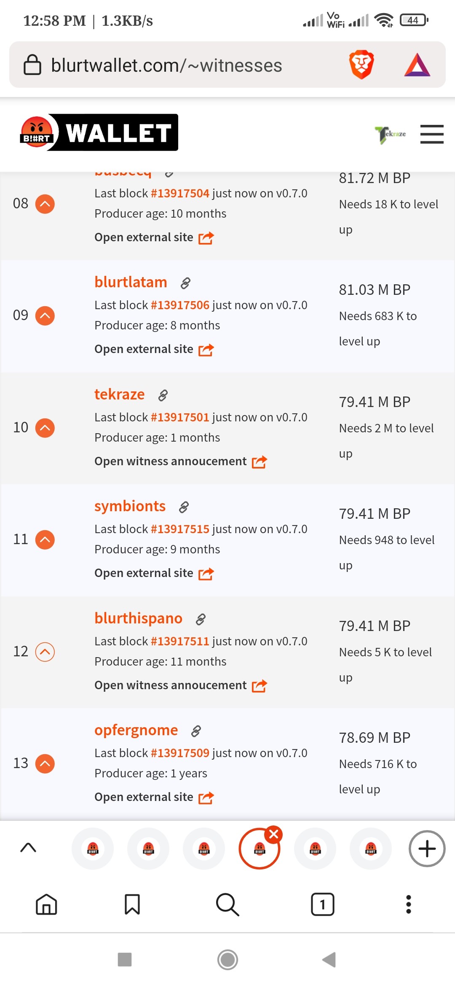Close the active tab with red X
The image size is (455, 987).
tap(274, 834)
